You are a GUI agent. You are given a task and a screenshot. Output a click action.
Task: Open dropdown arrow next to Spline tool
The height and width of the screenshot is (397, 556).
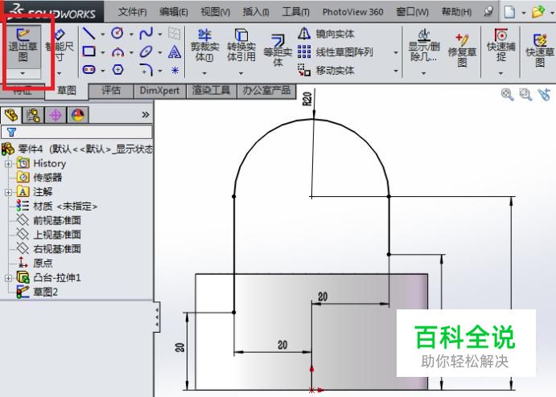pos(160,35)
